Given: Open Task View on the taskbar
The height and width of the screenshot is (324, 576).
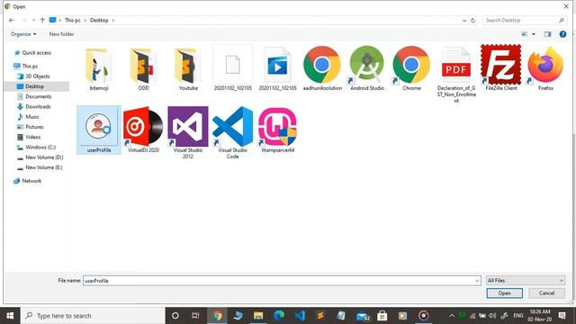Looking at the screenshot, I should (x=195, y=316).
